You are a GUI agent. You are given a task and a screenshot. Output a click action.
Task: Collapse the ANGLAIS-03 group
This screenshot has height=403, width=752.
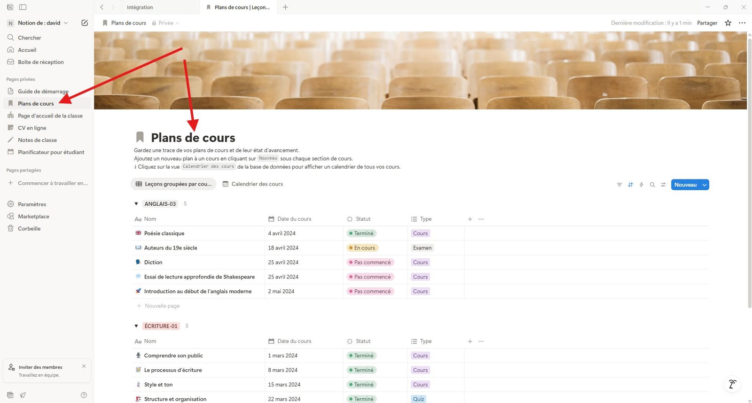[x=136, y=204]
